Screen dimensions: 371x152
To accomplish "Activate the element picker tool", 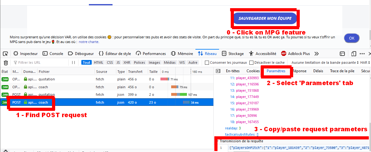I will [5, 54].
